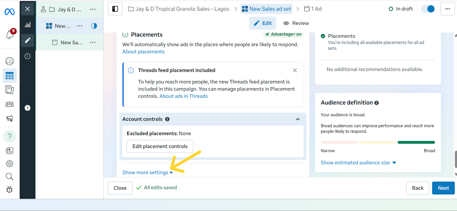457x211 pixels.
Task: Open the performance bar chart icon
Action: [x=27, y=25]
